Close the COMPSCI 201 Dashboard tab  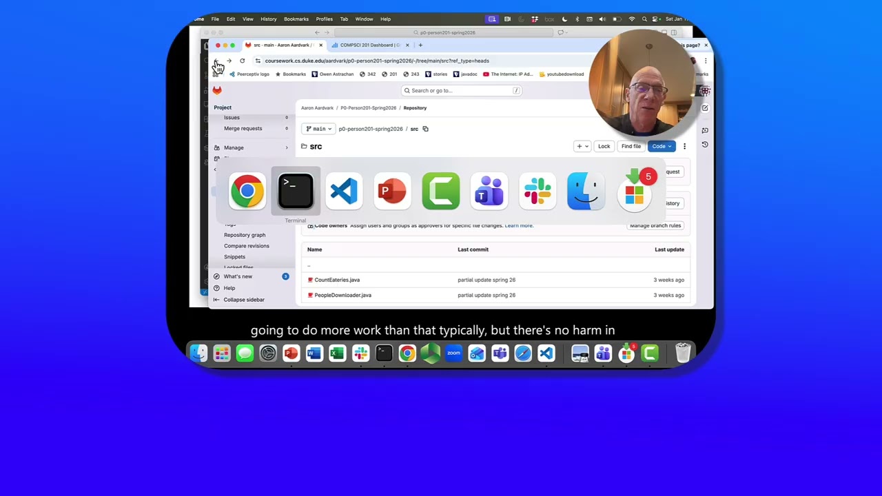click(x=407, y=45)
